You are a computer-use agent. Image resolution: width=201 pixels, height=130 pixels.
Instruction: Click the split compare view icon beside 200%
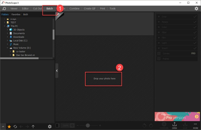[57, 125]
